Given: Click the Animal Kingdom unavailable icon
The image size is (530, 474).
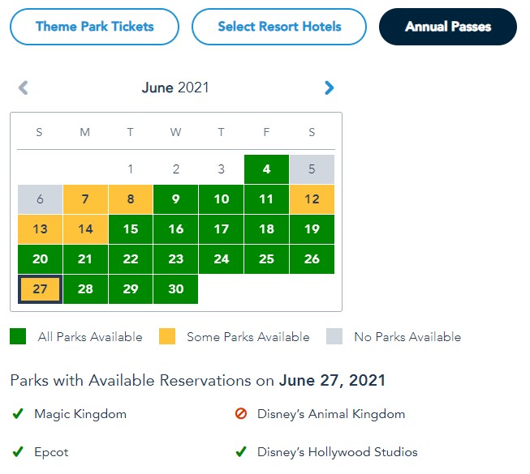Looking at the screenshot, I should click(x=240, y=414).
